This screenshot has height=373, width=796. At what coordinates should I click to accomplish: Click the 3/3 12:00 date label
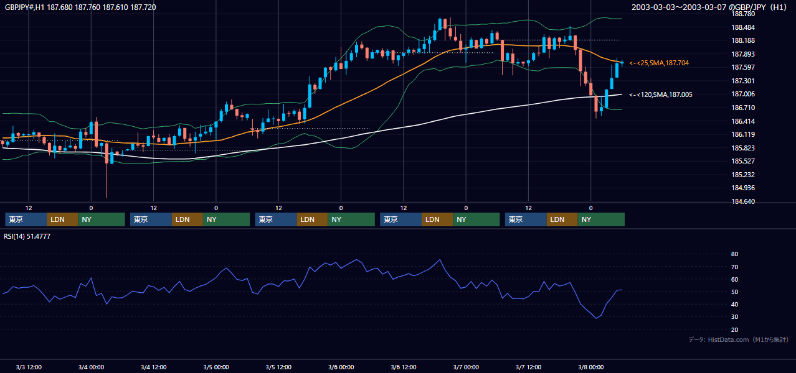coord(29,367)
